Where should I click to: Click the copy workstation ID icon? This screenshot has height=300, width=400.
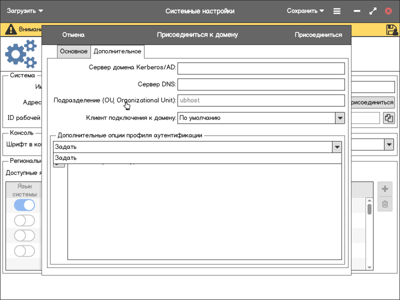click(389, 118)
